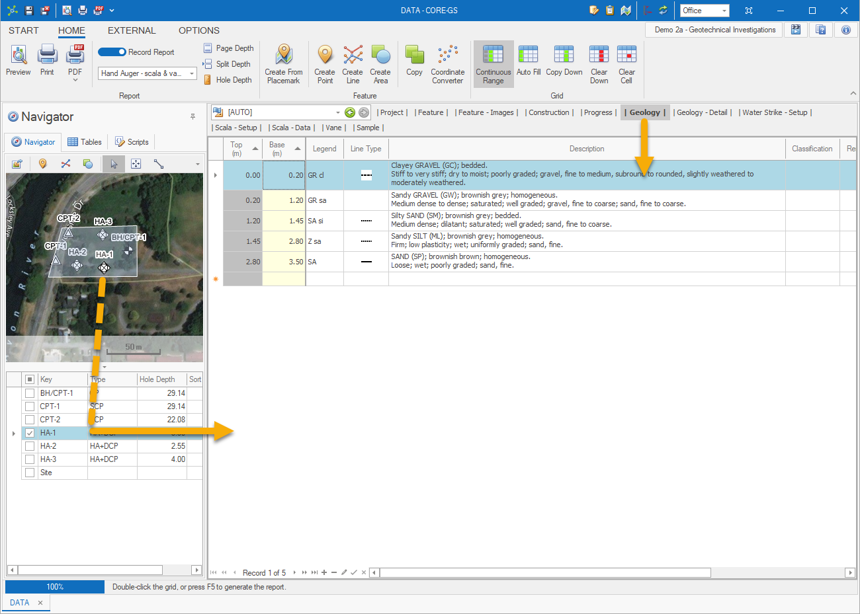860x614 pixels.
Task: Click the map icon in title bar
Action: (x=626, y=11)
